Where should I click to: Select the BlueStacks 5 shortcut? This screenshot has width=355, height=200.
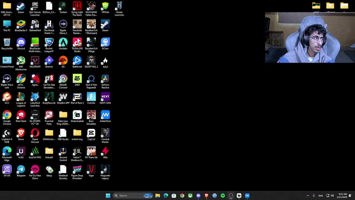click(x=21, y=26)
